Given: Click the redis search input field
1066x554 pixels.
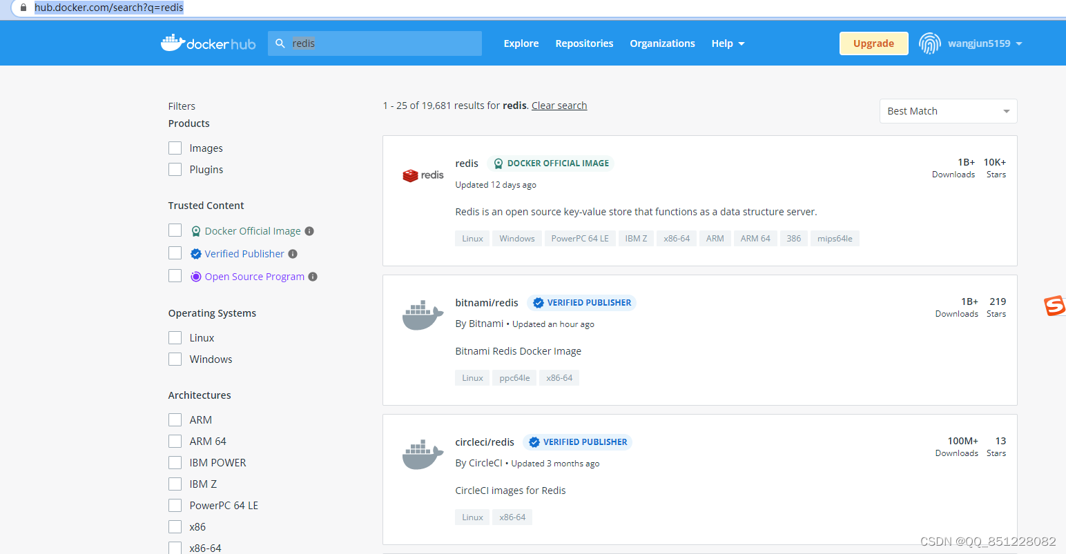Looking at the screenshot, I should (375, 43).
